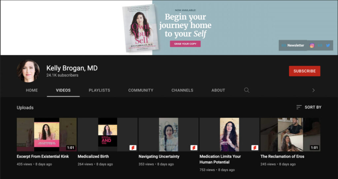
Task: Open Navigating Uncertainty video title
Action: [159, 156]
